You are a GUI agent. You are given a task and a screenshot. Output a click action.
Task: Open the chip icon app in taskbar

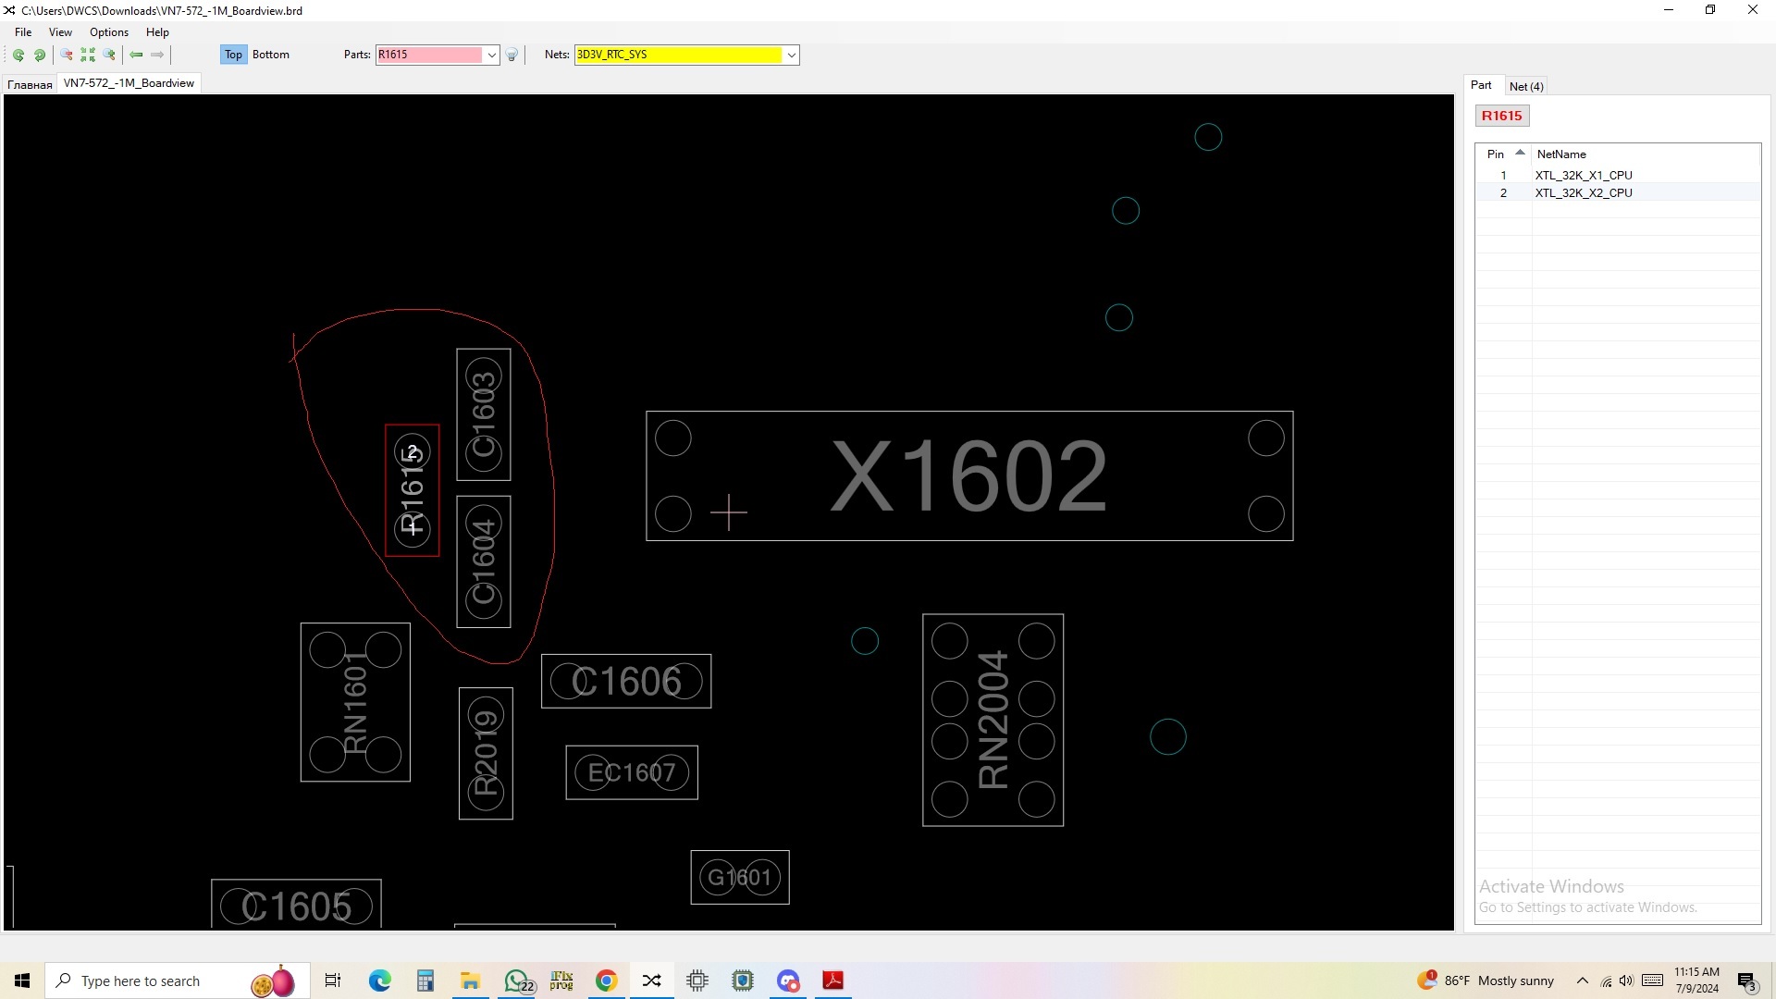click(x=697, y=980)
